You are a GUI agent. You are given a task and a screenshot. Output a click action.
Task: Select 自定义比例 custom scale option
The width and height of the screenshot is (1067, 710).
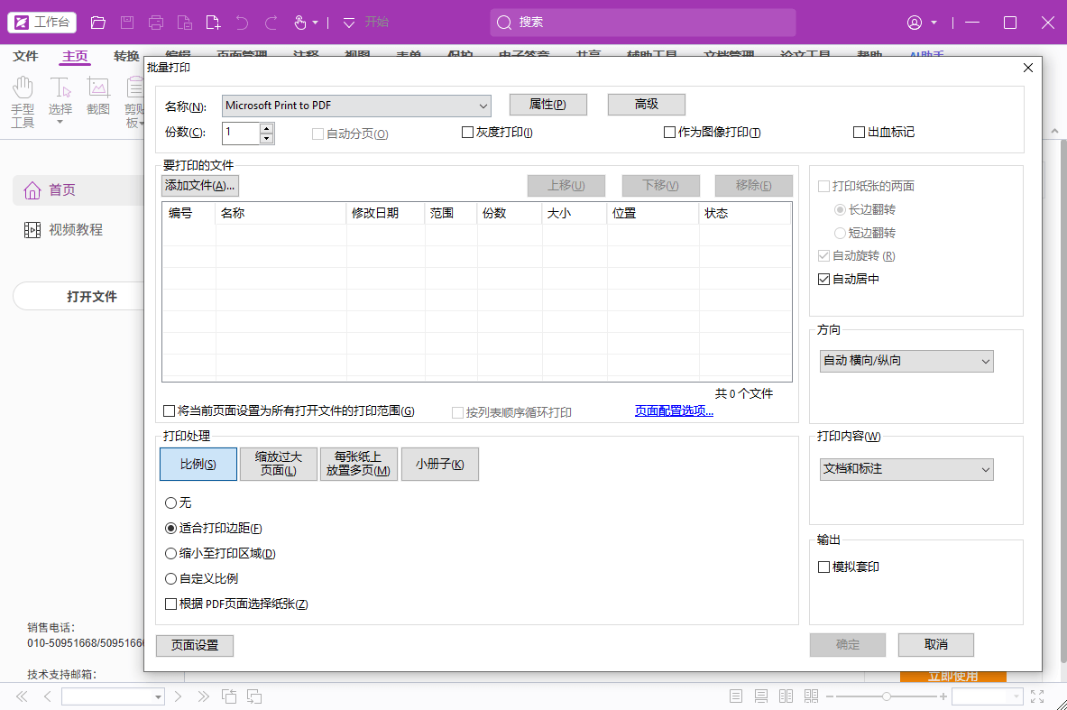[170, 578]
